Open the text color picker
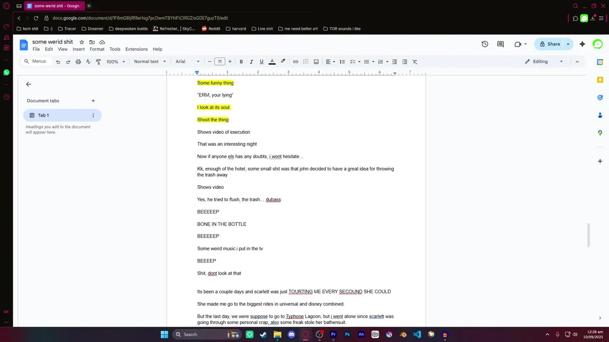 click(x=272, y=62)
